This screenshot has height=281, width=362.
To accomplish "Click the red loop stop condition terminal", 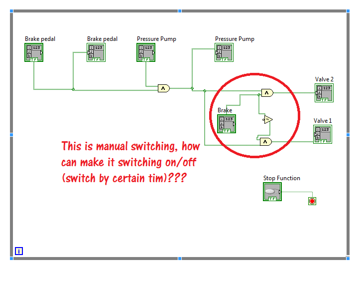I will point(312,201).
